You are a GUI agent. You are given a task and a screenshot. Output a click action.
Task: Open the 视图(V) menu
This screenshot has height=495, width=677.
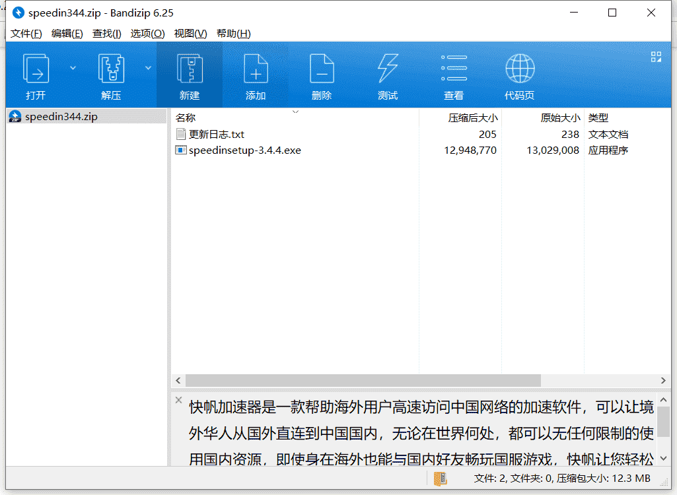click(x=190, y=34)
